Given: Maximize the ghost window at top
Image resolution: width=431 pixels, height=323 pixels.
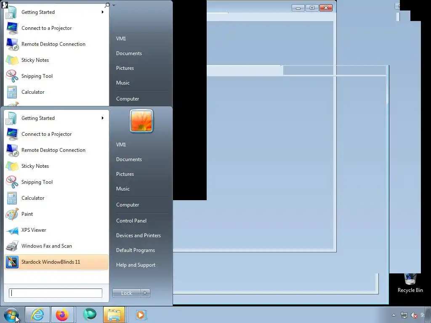Looking at the screenshot, I should coord(312,8).
